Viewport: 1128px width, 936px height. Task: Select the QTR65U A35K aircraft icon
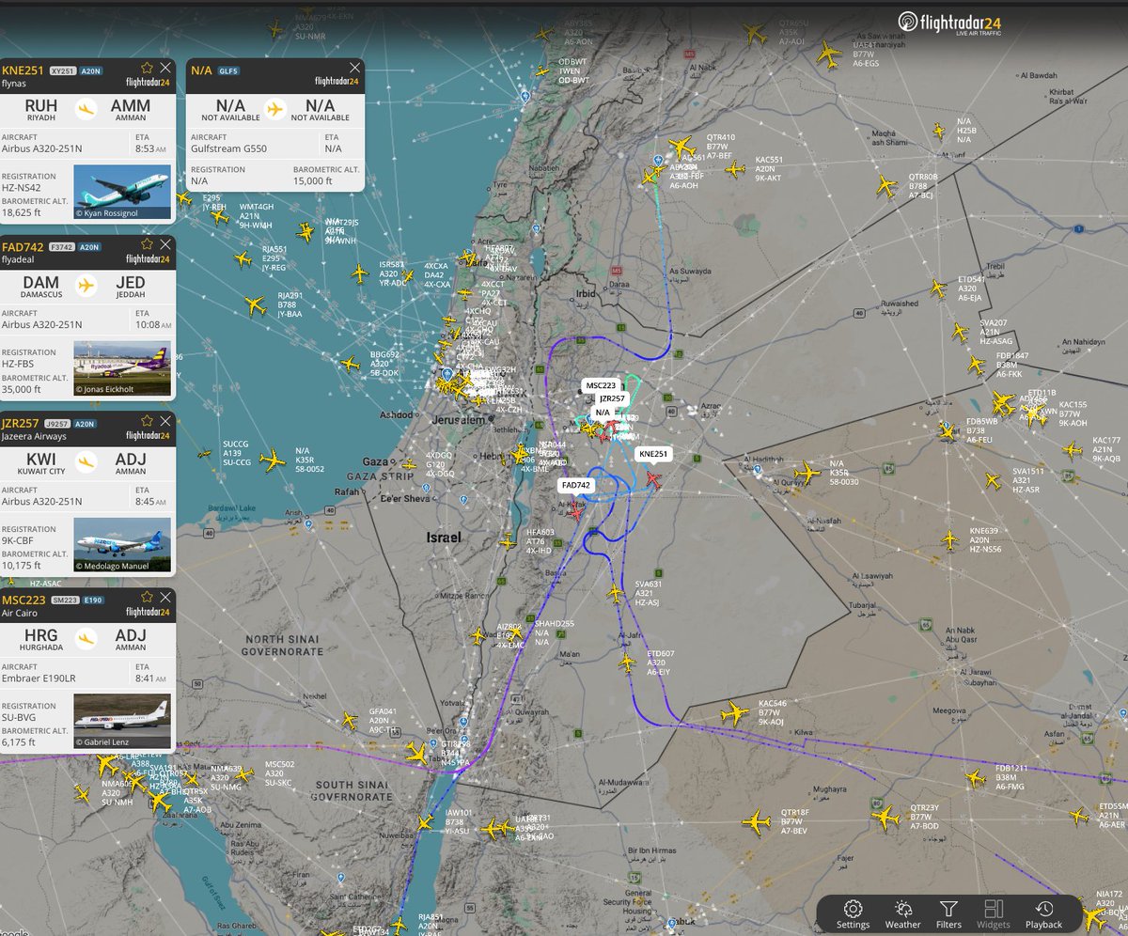754,34
